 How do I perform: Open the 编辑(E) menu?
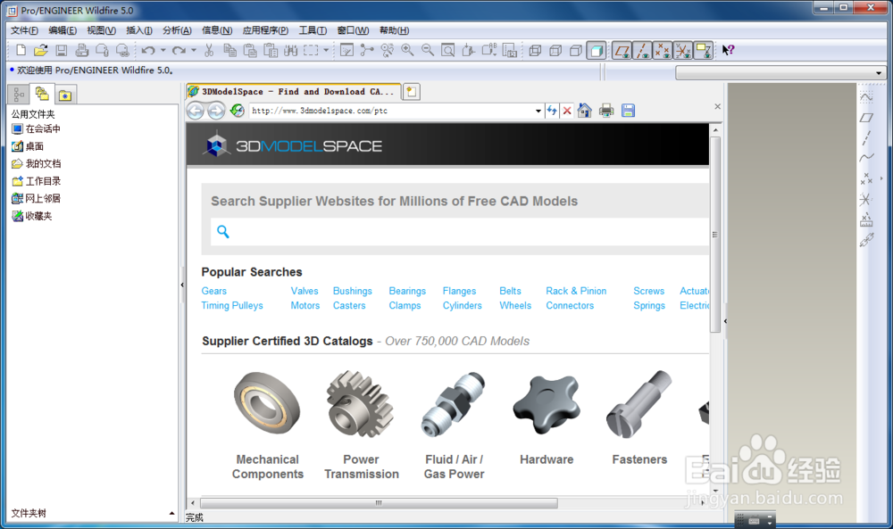click(63, 30)
